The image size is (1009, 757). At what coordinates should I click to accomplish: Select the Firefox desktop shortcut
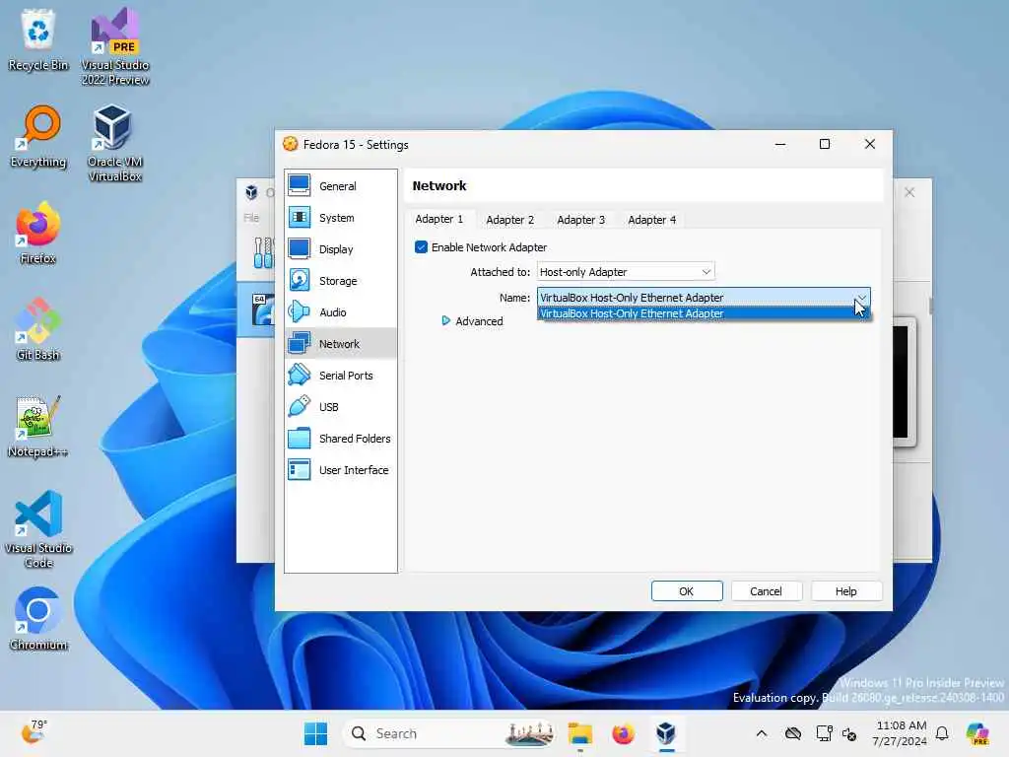(x=38, y=233)
